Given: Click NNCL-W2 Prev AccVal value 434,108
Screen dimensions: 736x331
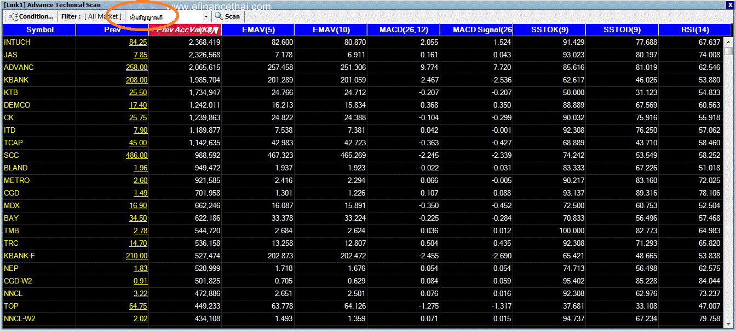Looking at the screenshot, I should [x=208, y=318].
